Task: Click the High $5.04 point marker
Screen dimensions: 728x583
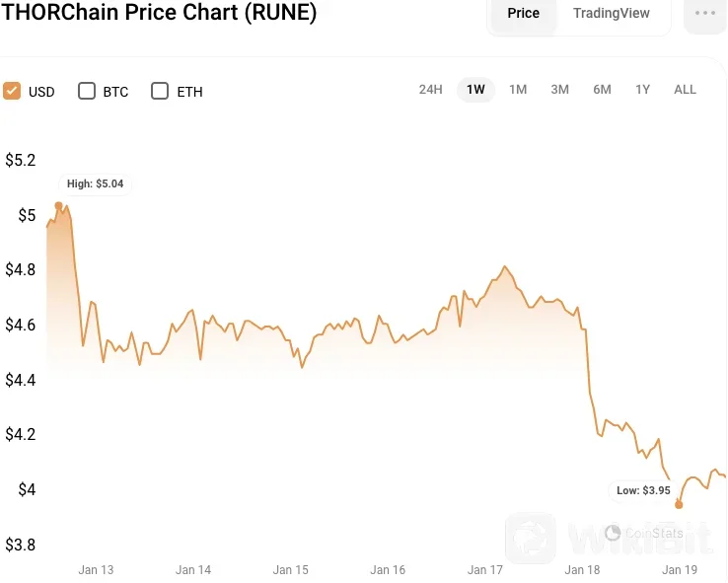Action: point(58,205)
